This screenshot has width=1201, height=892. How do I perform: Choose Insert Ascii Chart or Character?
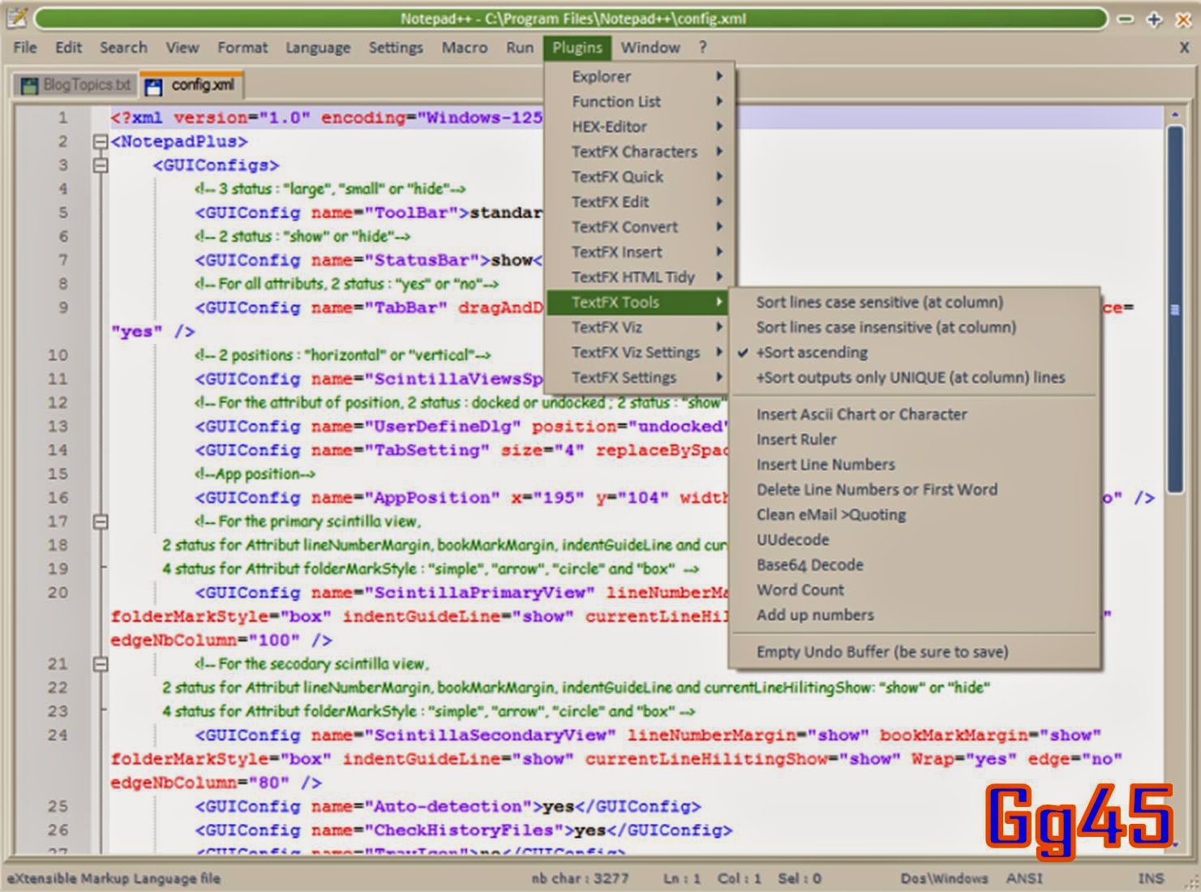pyautogui.click(x=915, y=414)
